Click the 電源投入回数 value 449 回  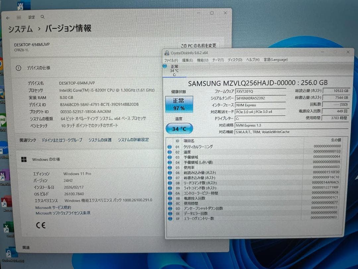[335, 111]
